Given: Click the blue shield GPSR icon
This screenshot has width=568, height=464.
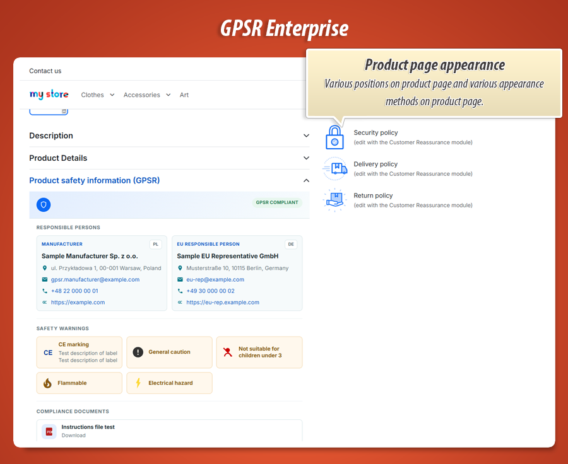Looking at the screenshot, I should 44,205.
